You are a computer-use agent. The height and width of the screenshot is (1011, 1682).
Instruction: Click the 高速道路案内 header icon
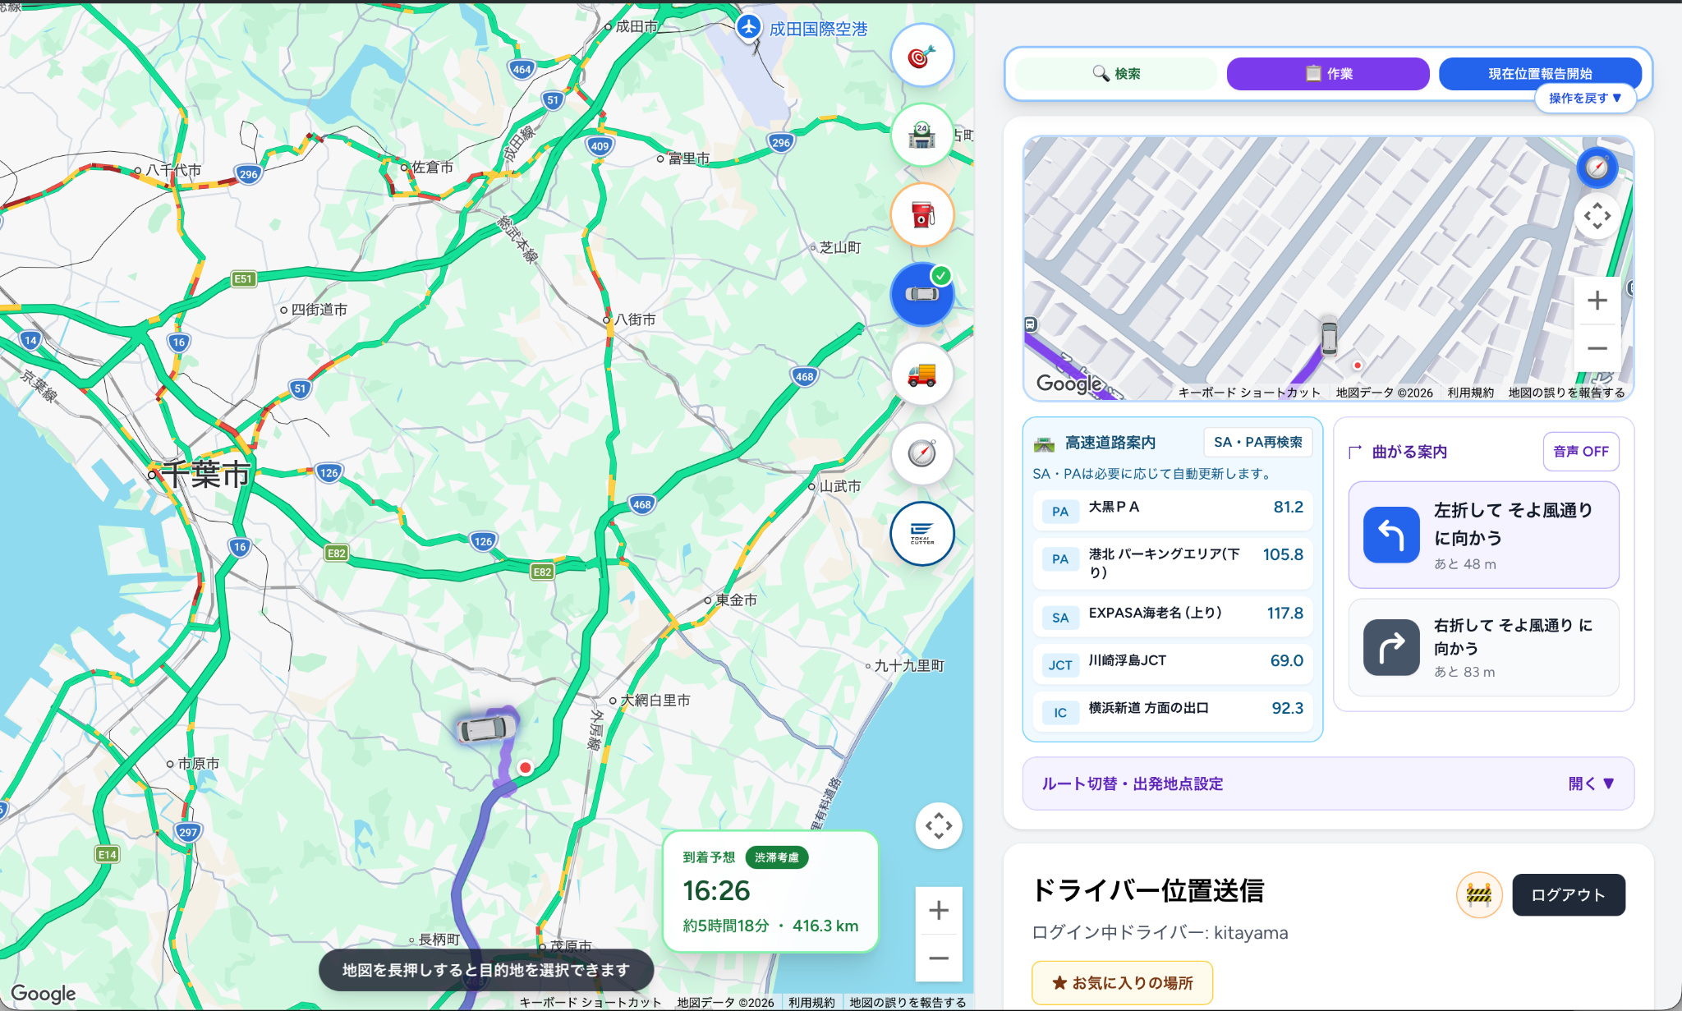coord(1044,443)
